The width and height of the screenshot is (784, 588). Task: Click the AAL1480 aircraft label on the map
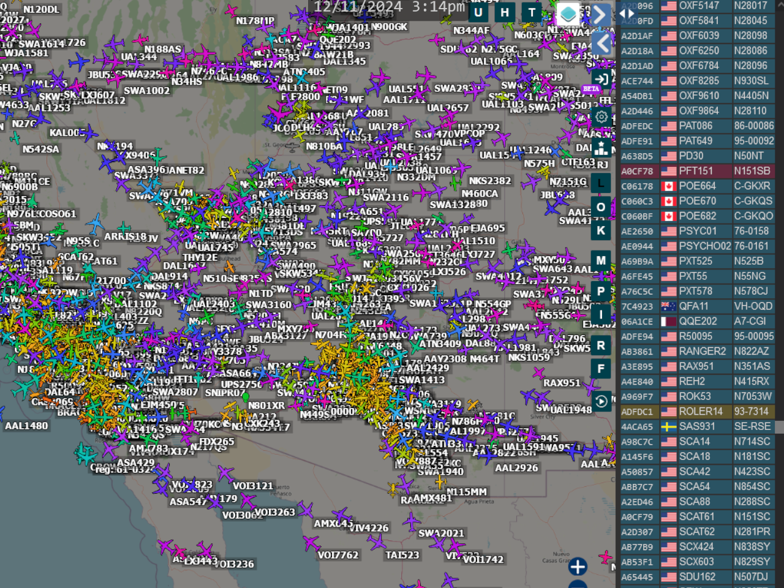coord(26,426)
